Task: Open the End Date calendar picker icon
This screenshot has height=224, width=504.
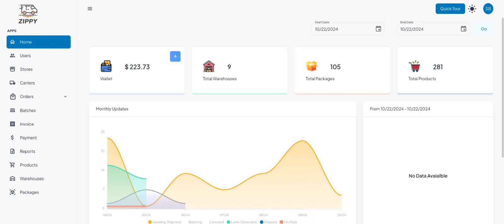Action: (463, 29)
